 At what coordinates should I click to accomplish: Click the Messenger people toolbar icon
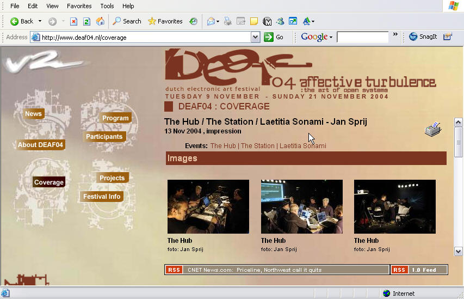point(280,21)
